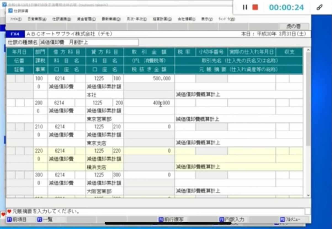Open the 最新業績 menu
Image resolution: width=332 pixels, height=229 pixels.
point(111,19)
